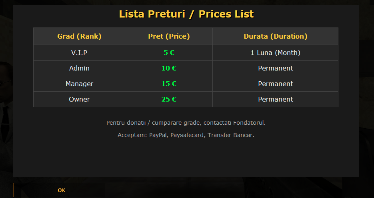Click the 10 € price
This screenshot has height=198, width=374.
click(169, 68)
